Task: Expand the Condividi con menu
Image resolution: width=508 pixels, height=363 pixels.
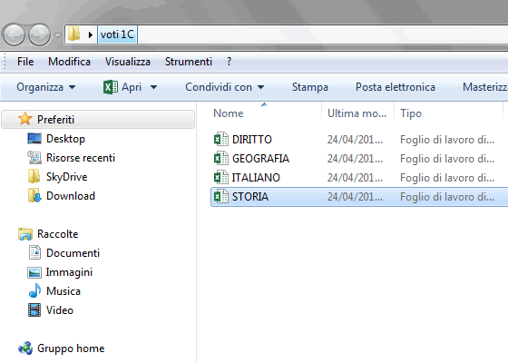Action: pos(225,87)
